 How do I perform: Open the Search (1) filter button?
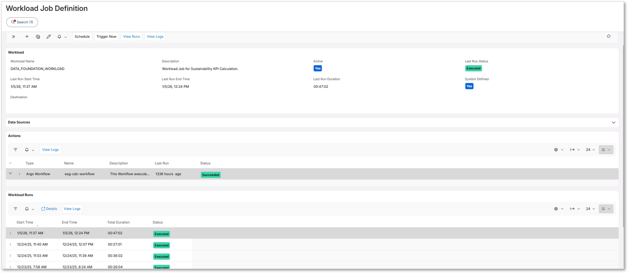pyautogui.click(x=22, y=22)
